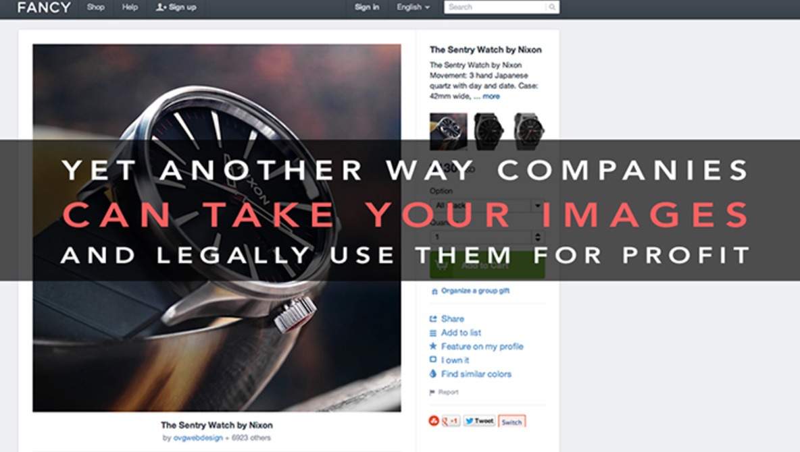Select the third watch thumbnail
Viewport: 800px width, 452px height.
[529, 132]
